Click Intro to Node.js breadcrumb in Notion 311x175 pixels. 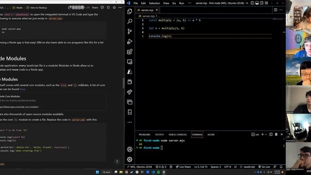click(x=37, y=8)
